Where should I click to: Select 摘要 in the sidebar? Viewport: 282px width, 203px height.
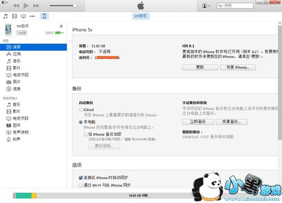point(33,47)
